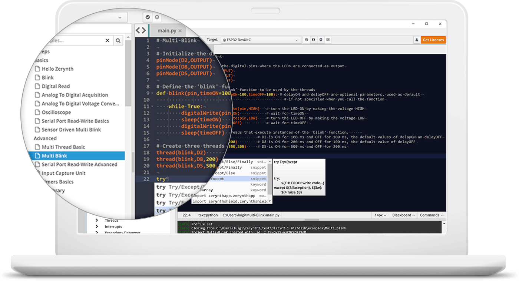Open the code view angle-brackets icon

click(x=141, y=30)
